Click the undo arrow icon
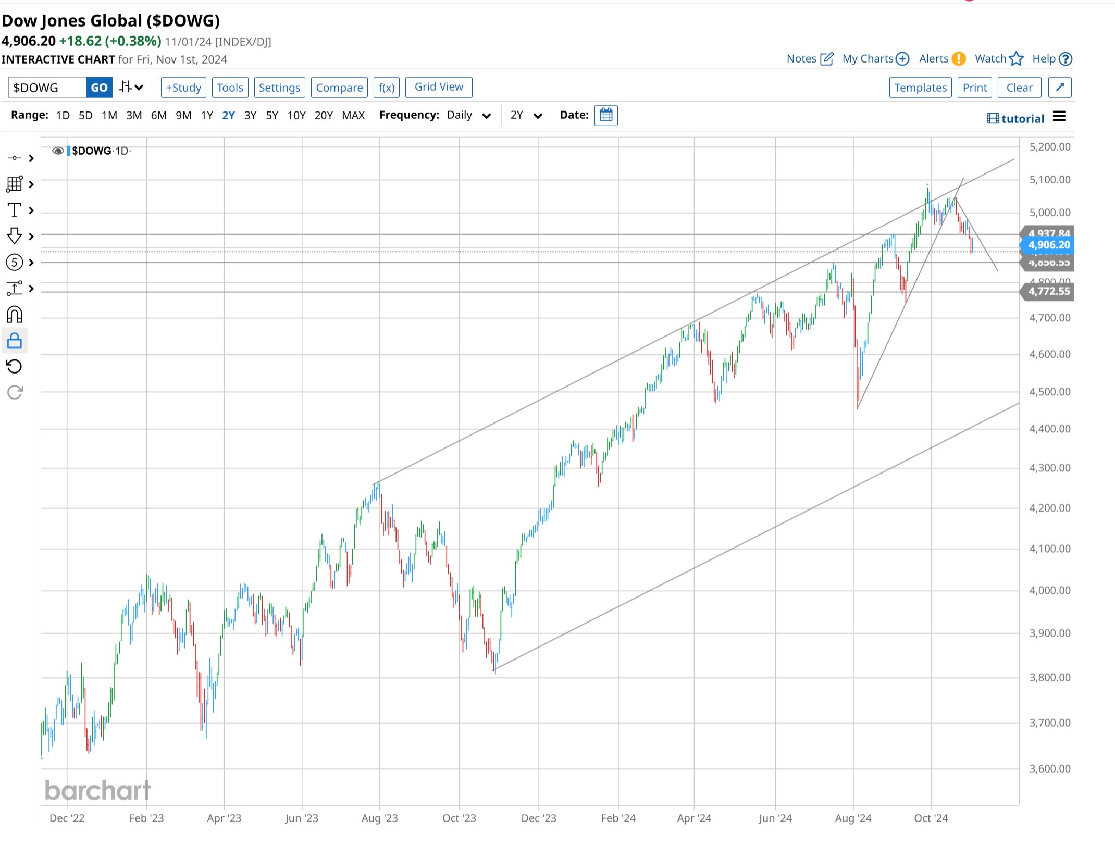This screenshot has width=1115, height=846. coord(14,367)
